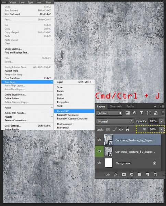Expand the Transform submenu
166x206 pixels.
[27, 82]
